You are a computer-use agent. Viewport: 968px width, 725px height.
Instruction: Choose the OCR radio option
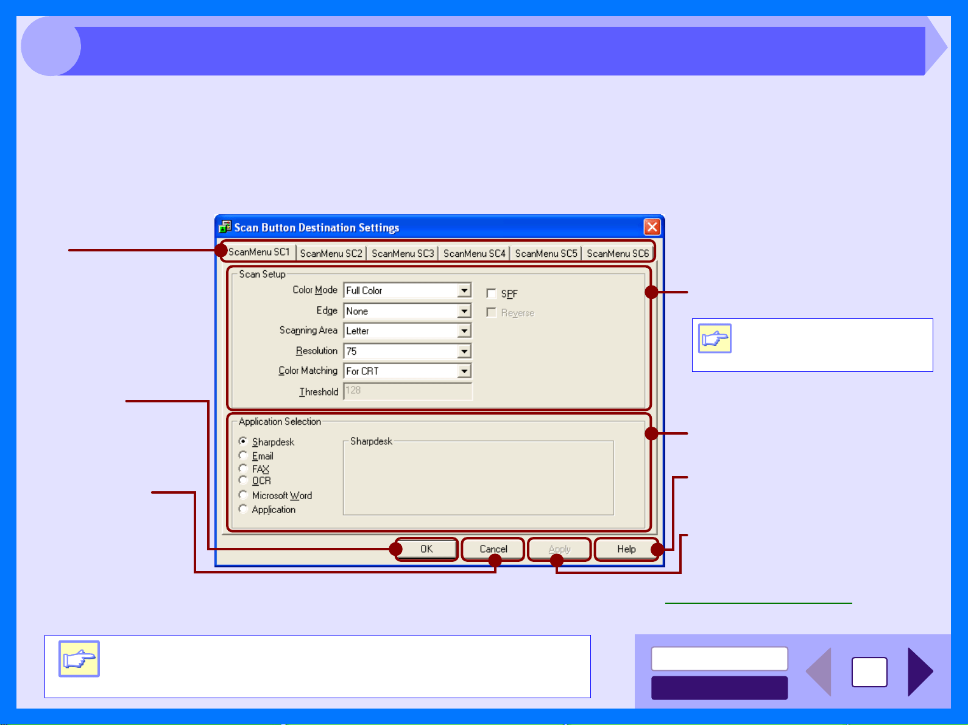click(243, 480)
